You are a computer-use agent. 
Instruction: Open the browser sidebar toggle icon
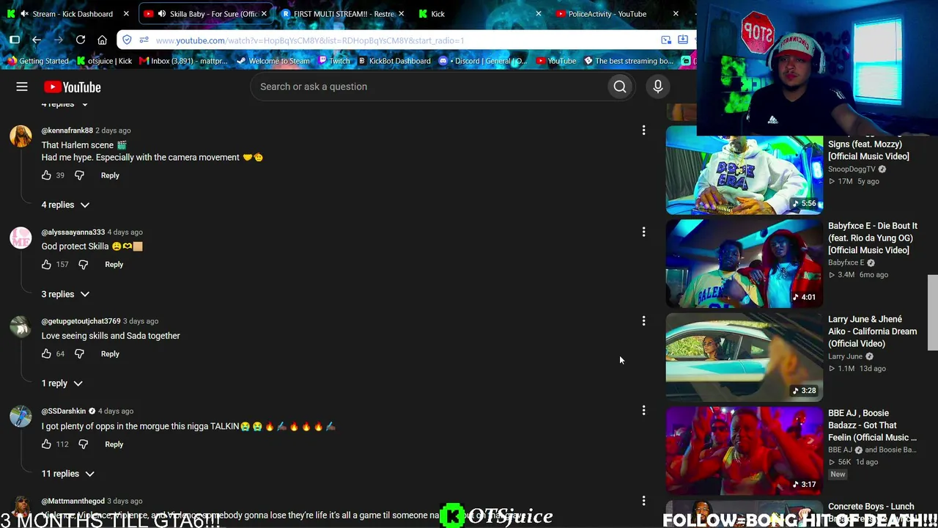[15, 40]
